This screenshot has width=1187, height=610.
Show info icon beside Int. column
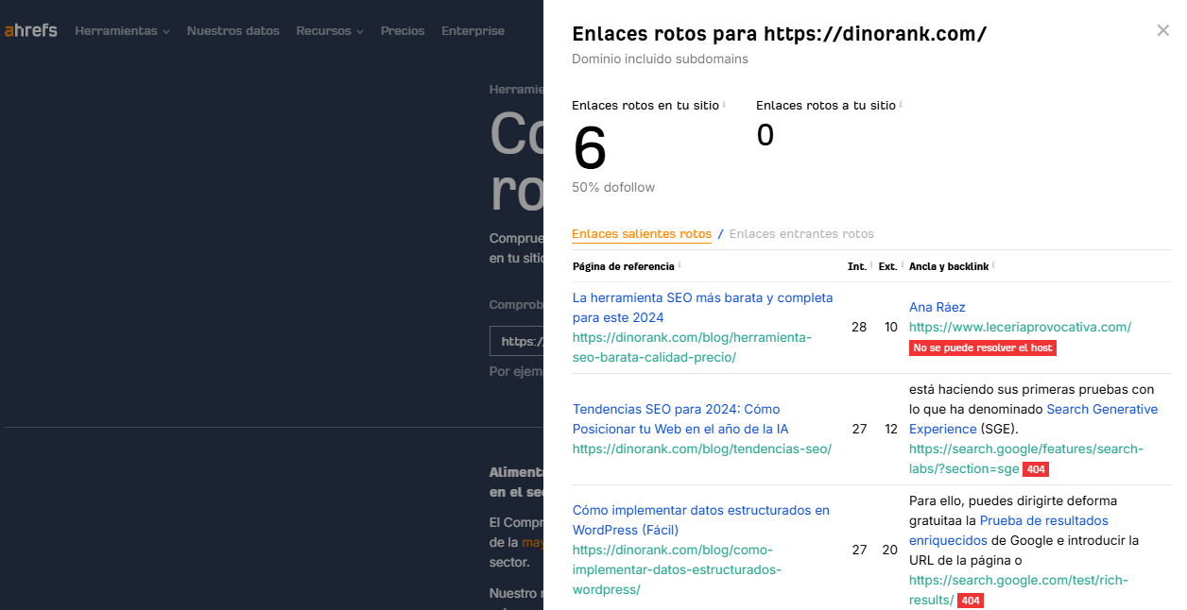point(870,265)
